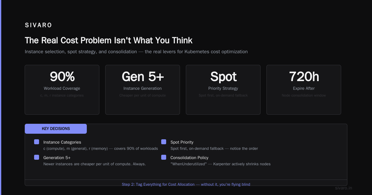The image size is (372, 195).
Task: Click the purple accent bar on left edge
Action: (x=1, y=97)
